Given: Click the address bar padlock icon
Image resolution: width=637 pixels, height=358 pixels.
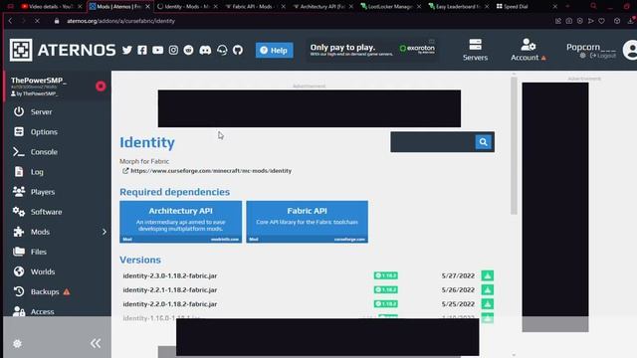Looking at the screenshot, I should 57,21.
